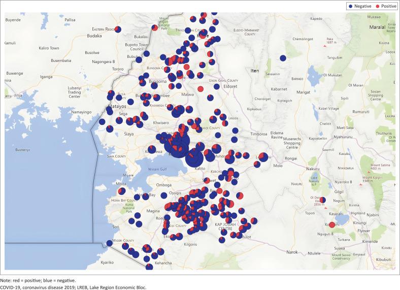Click the Nakuru town label
Screen dimensions: 400x290
point(314,169)
